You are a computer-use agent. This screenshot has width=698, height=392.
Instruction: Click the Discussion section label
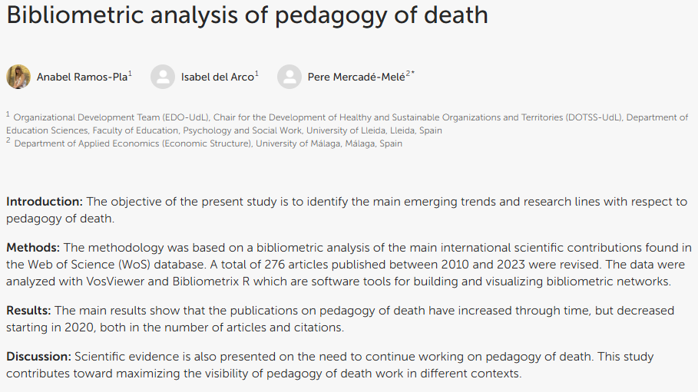click(x=38, y=357)
